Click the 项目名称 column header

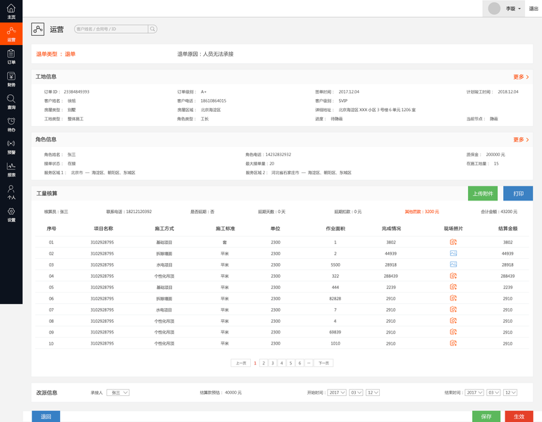click(104, 229)
